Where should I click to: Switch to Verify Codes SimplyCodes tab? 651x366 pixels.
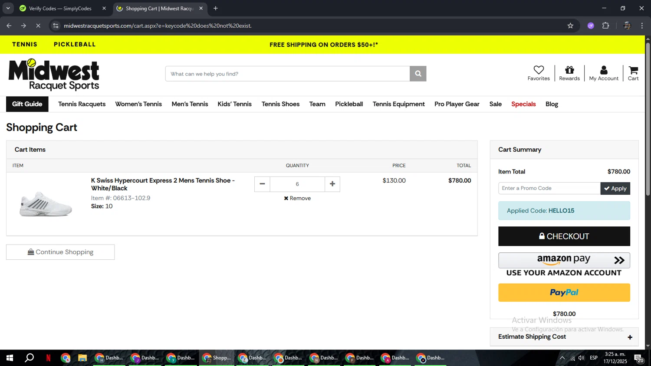60,8
